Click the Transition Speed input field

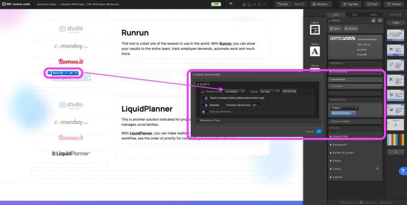point(256,105)
